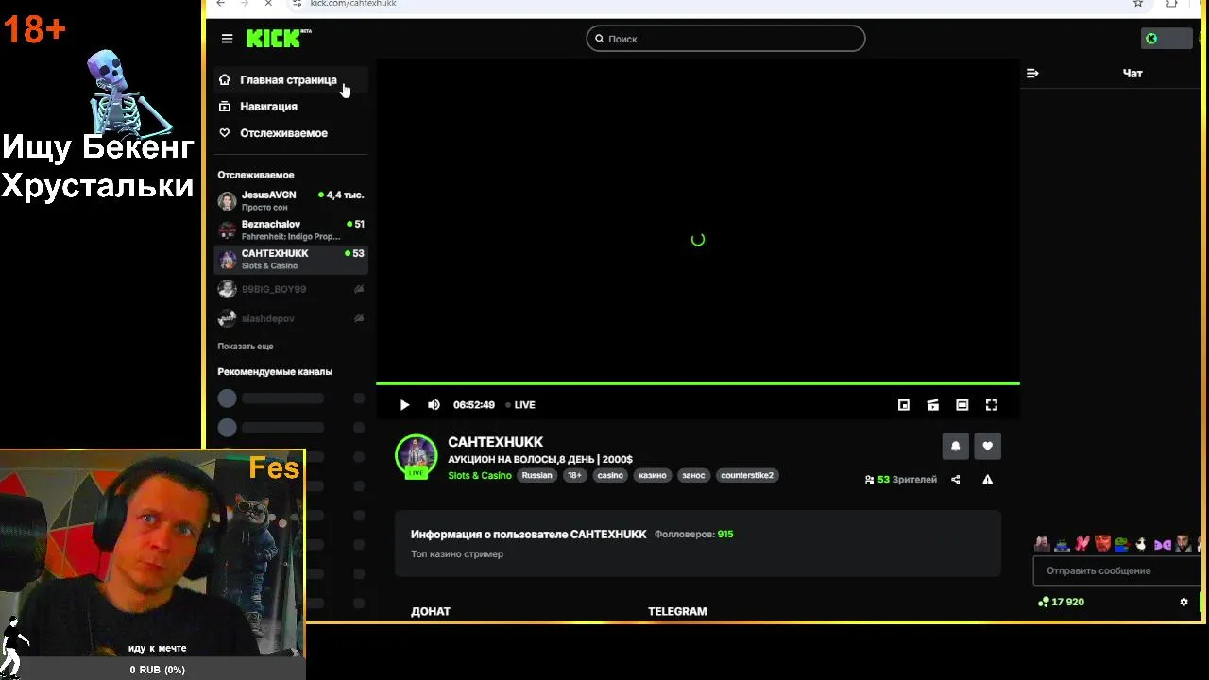Click the green user profile toggle

pyautogui.click(x=1165, y=39)
